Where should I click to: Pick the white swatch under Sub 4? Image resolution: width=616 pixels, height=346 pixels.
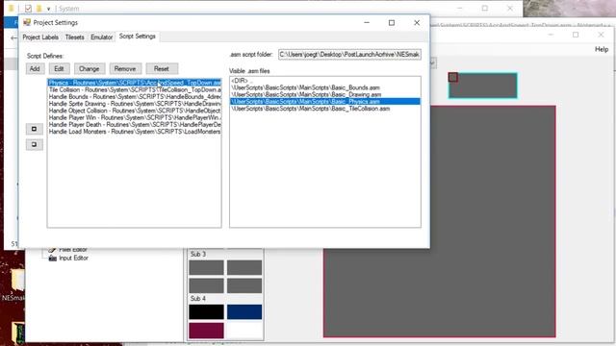pyautogui.click(x=244, y=331)
